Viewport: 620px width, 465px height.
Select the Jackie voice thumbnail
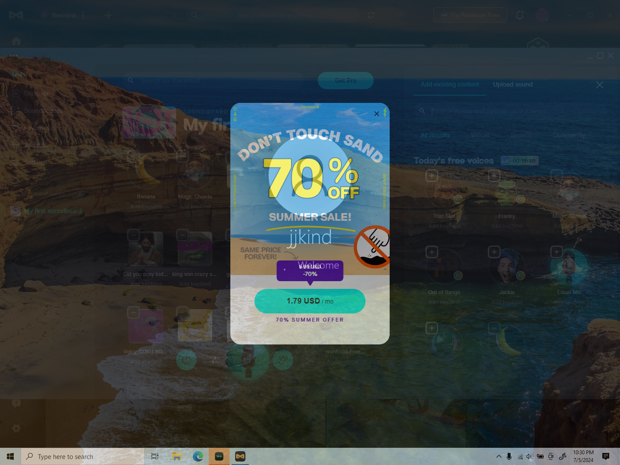507,267
